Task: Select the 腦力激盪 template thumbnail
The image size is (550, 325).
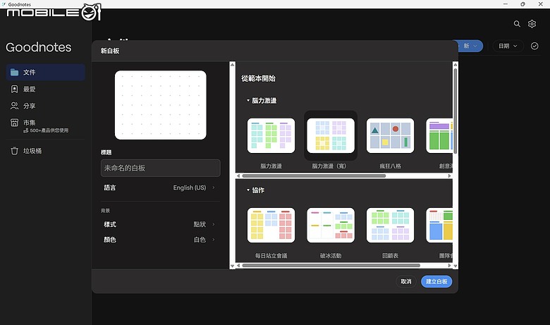Action: [x=271, y=135]
